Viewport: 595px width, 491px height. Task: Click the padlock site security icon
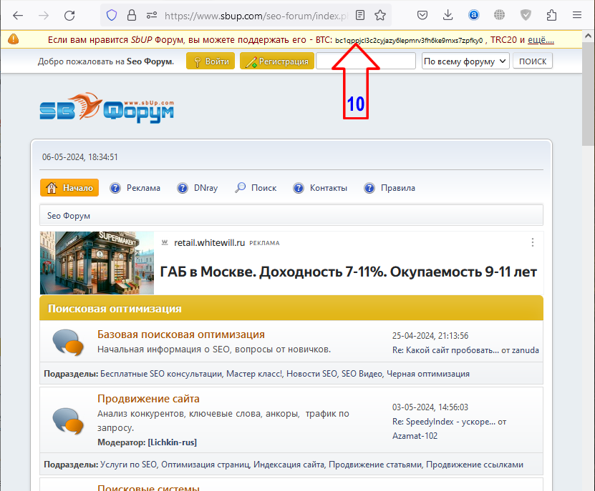[131, 15]
